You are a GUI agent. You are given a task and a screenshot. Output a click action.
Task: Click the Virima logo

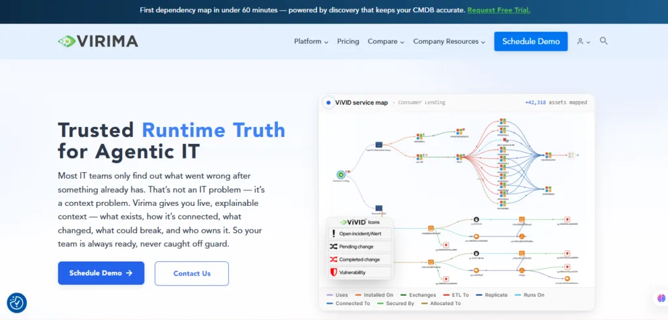[x=98, y=41]
